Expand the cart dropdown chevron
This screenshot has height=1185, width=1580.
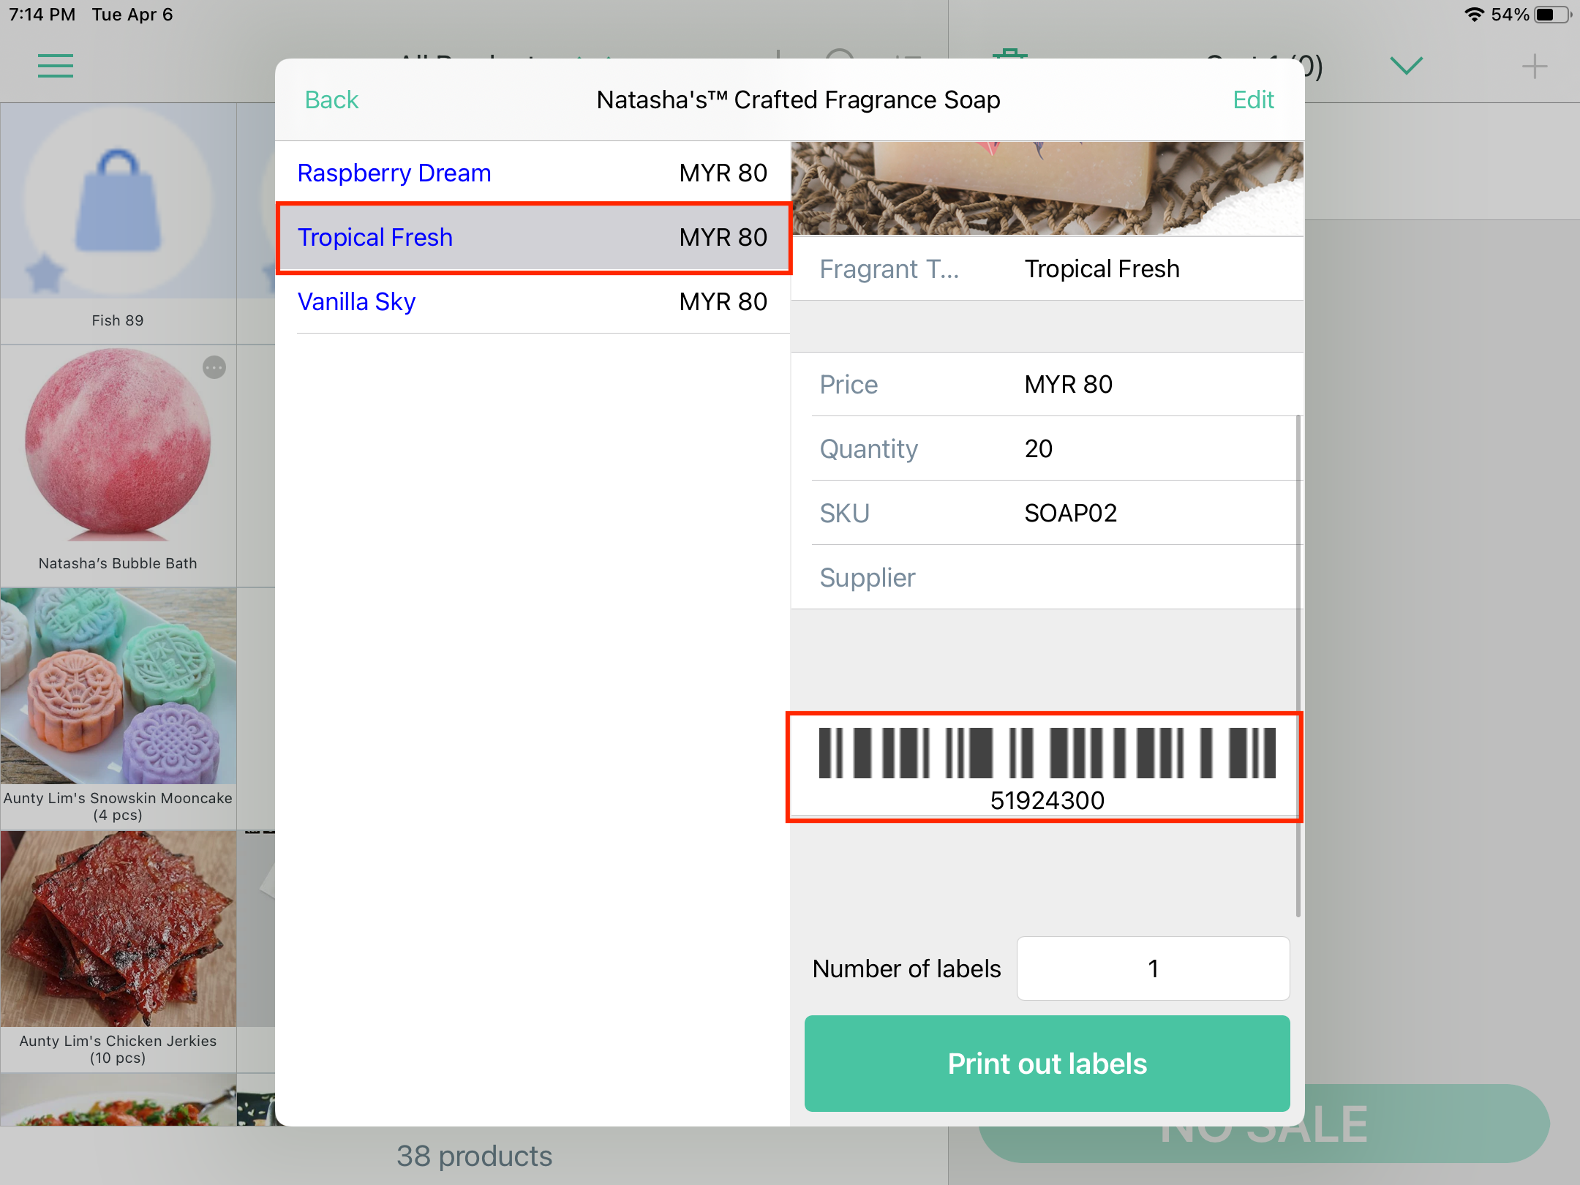(1406, 66)
